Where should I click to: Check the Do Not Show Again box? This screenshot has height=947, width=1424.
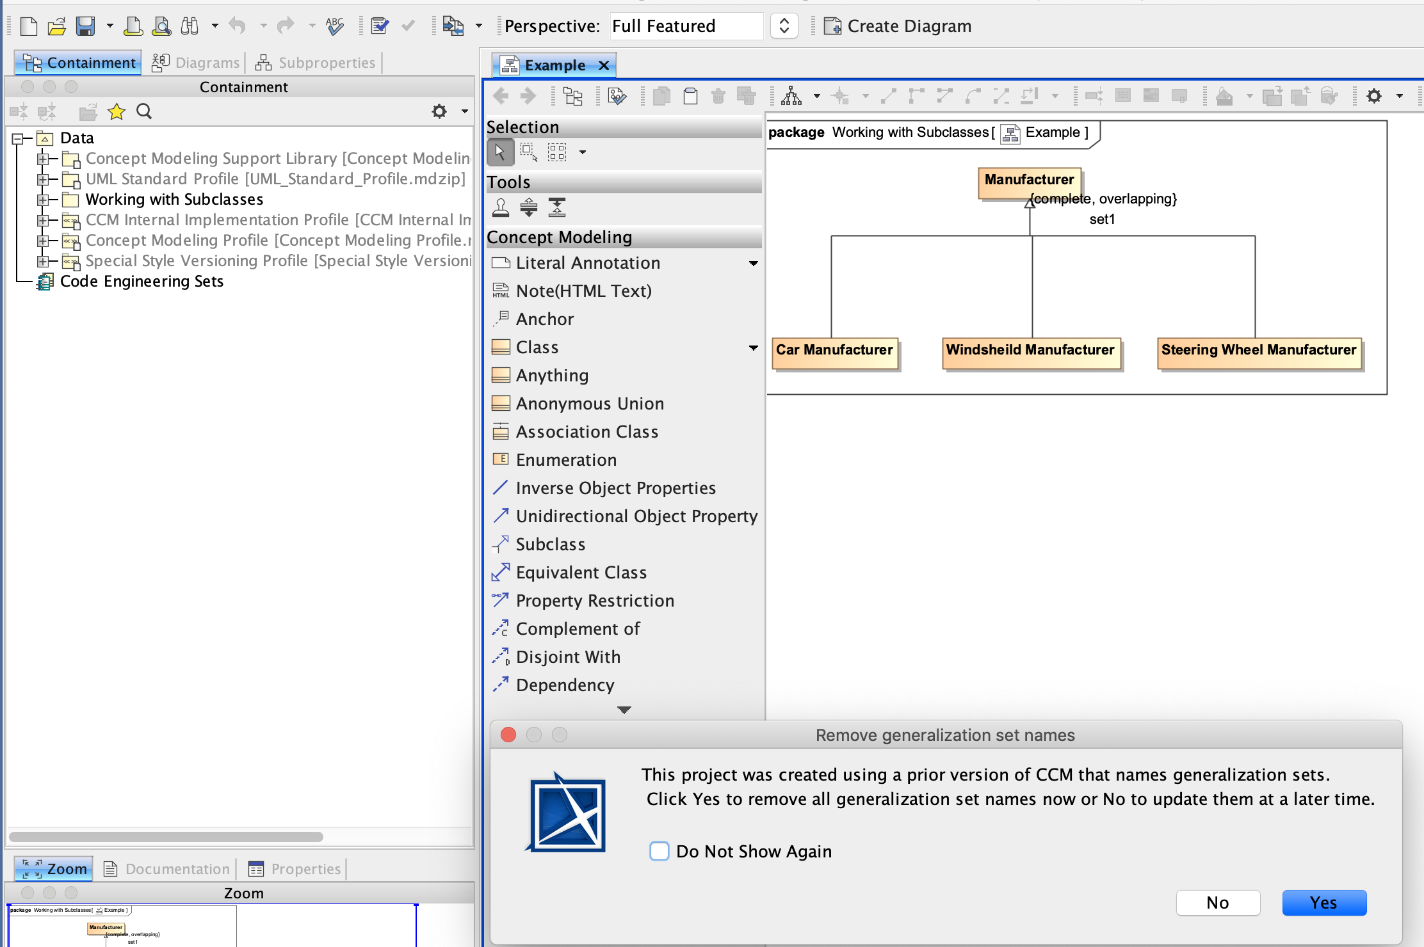pos(659,851)
